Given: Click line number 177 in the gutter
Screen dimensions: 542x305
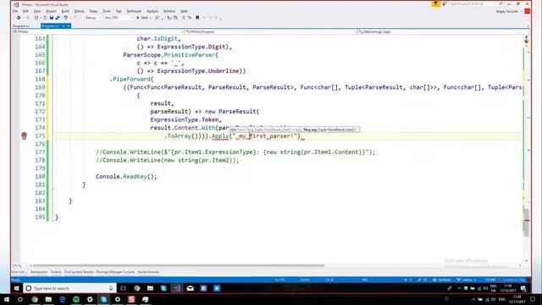Looking at the screenshot, I should (x=40, y=152).
